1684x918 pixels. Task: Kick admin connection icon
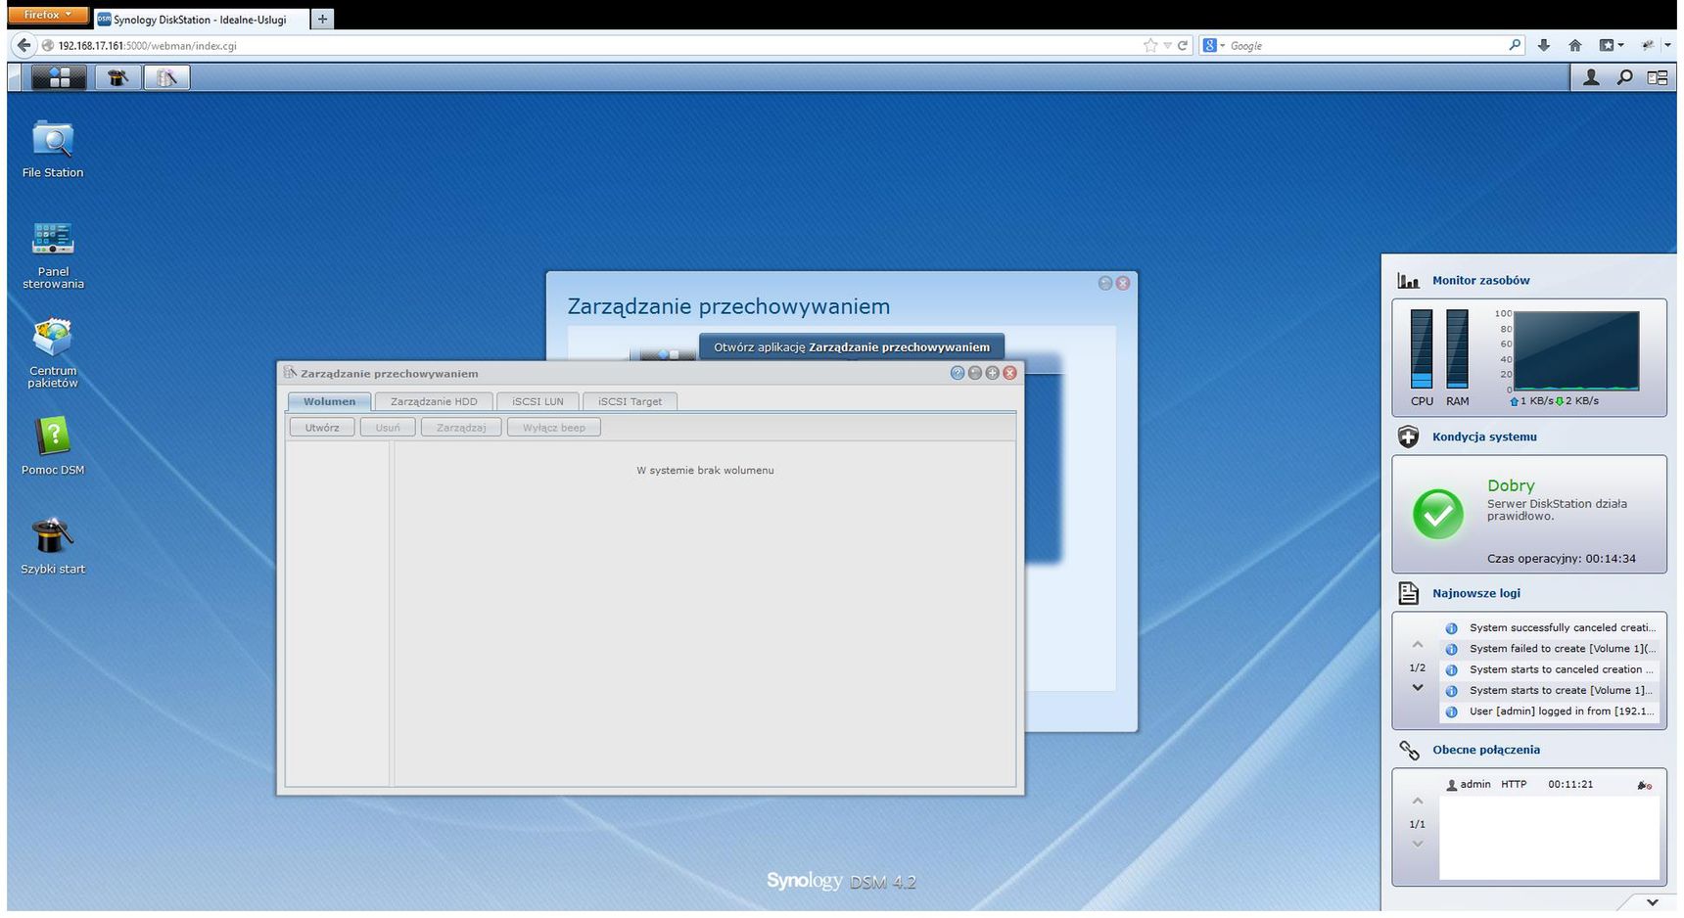click(1644, 785)
